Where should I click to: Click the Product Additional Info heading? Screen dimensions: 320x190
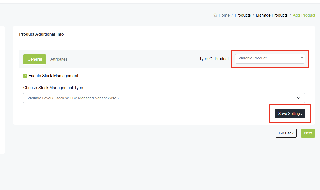click(x=41, y=34)
